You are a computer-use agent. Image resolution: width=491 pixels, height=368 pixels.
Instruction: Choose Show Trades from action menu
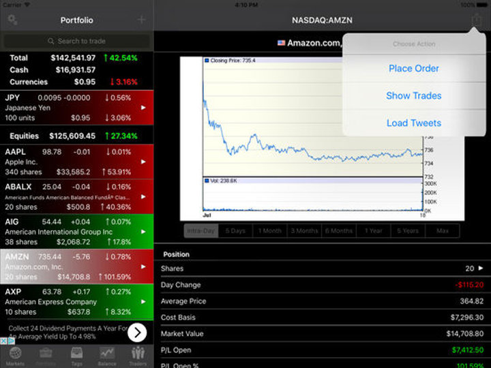[414, 96]
